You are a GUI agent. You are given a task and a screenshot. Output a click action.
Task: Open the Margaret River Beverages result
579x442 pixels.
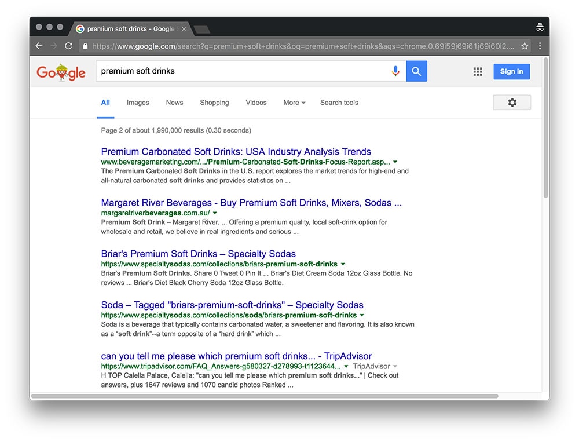(251, 203)
